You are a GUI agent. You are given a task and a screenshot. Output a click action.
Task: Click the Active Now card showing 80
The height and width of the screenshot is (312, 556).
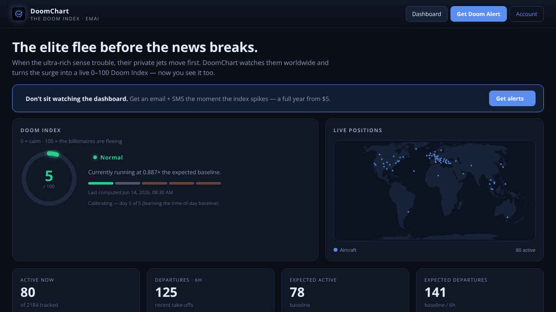pyautogui.click(x=76, y=290)
